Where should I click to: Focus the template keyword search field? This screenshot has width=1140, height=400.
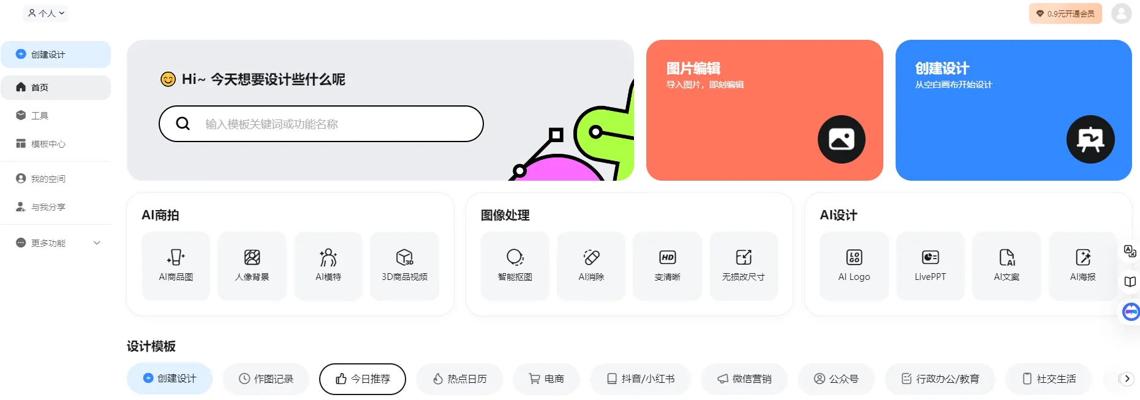click(321, 124)
